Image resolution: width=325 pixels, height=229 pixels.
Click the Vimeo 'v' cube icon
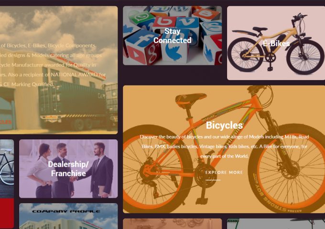coord(187,23)
